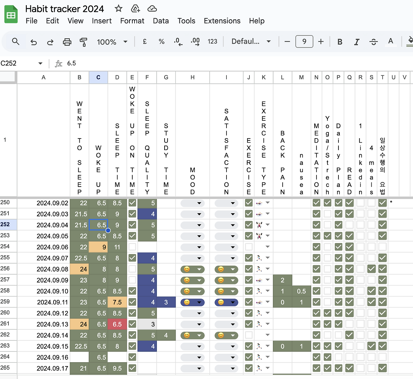Click the 123 number format button
The height and width of the screenshot is (379, 413).
(x=213, y=41)
